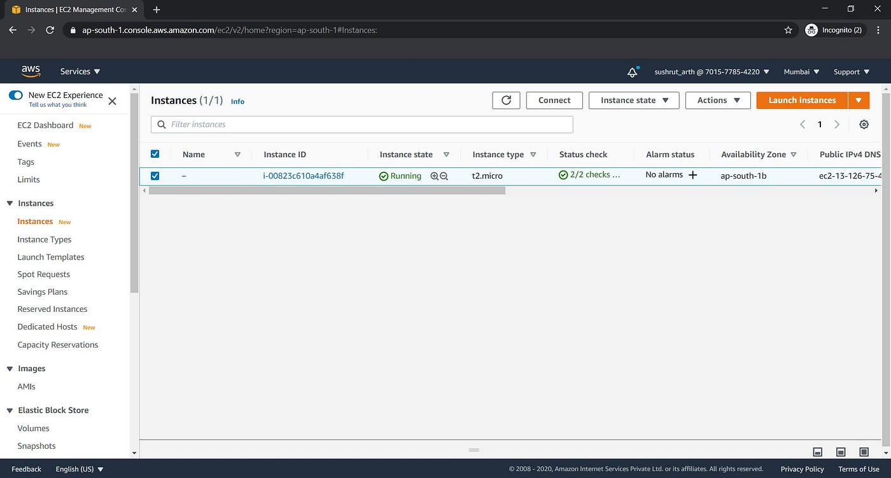Click the Filter instances search field
The image size is (891, 478).
point(361,125)
